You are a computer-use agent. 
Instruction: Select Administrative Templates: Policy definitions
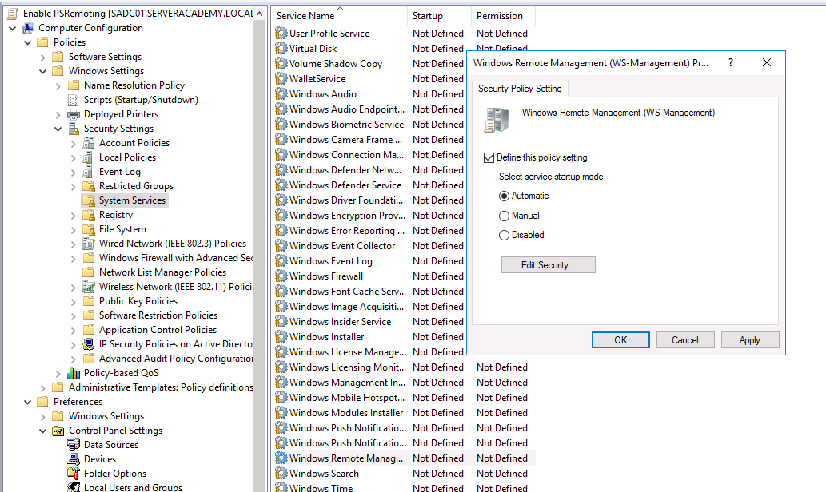pyautogui.click(x=161, y=387)
